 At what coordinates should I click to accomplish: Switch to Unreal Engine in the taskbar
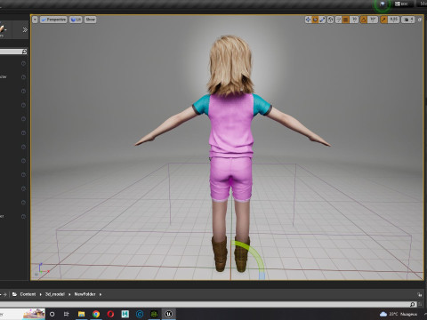point(169,314)
